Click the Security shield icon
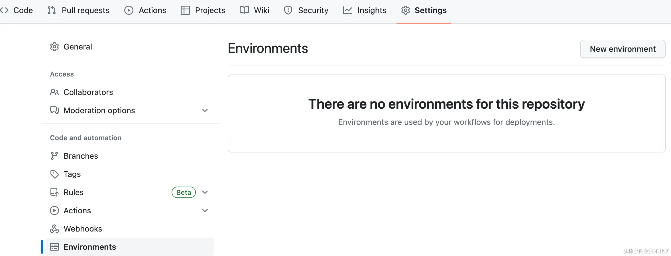 pyautogui.click(x=288, y=10)
